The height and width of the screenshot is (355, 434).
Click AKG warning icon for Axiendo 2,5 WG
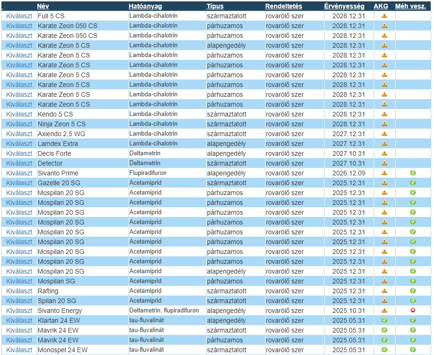point(384,134)
